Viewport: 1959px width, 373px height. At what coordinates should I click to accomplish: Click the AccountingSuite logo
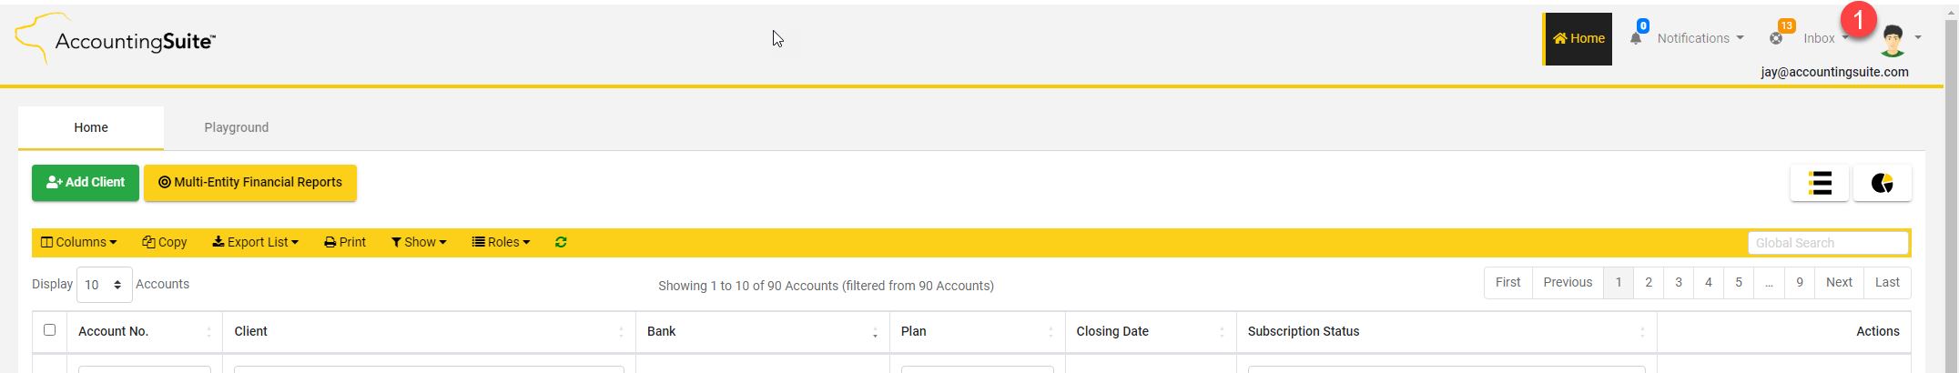coord(116,39)
